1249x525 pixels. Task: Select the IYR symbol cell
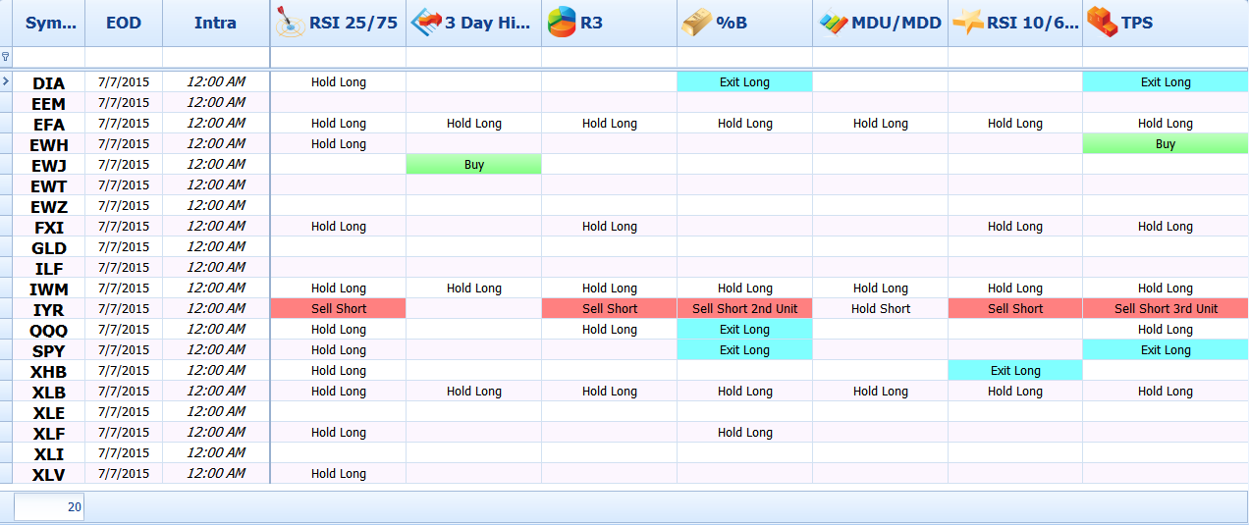[x=49, y=309]
